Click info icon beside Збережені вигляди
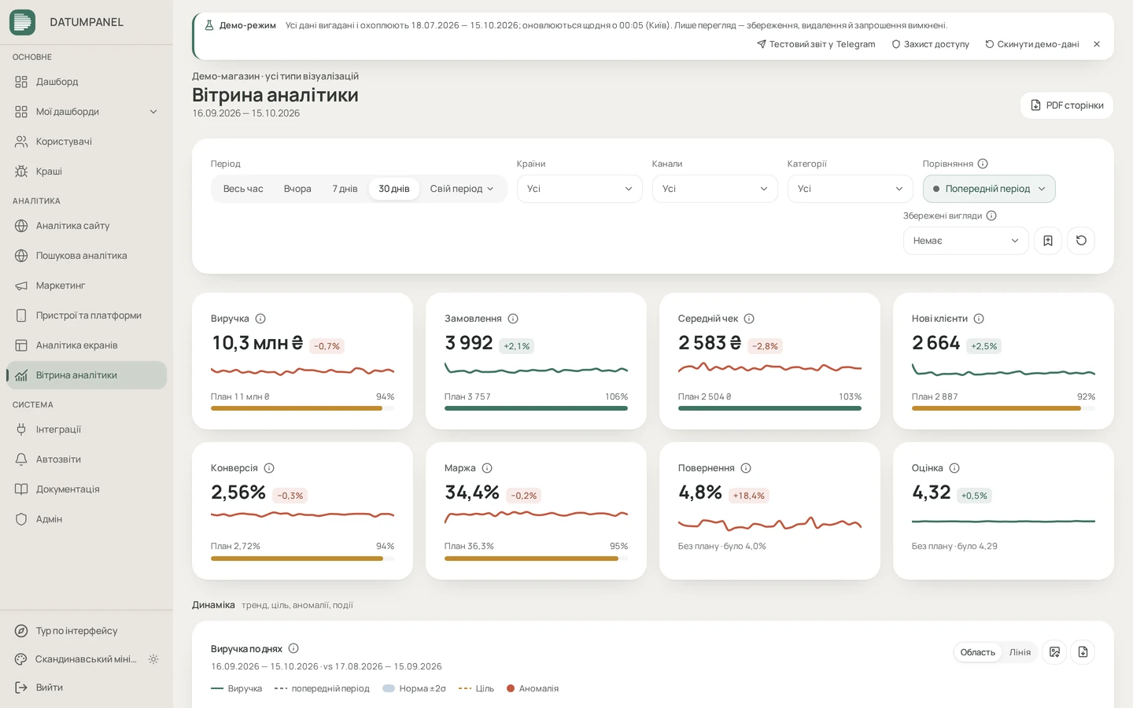This screenshot has width=1133, height=708. (x=991, y=216)
